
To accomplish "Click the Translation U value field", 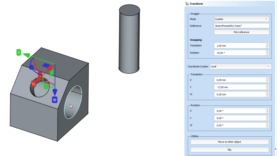I will coord(240,80).
